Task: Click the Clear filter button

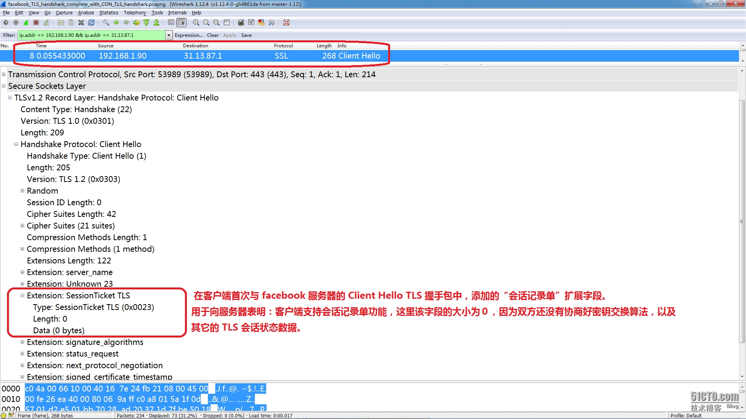Action: (213, 35)
